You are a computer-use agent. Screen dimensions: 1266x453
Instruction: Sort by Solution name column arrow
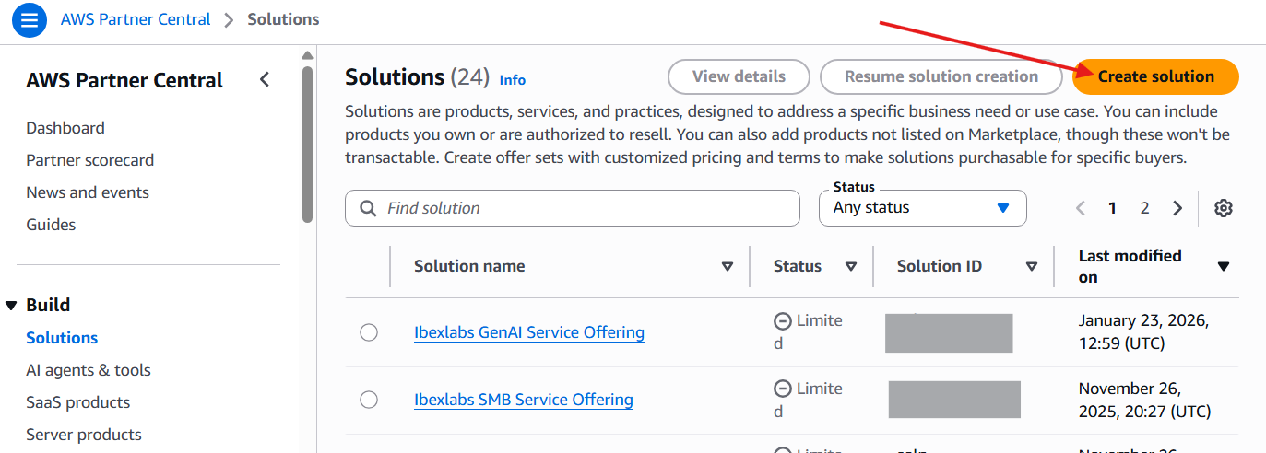(x=728, y=266)
